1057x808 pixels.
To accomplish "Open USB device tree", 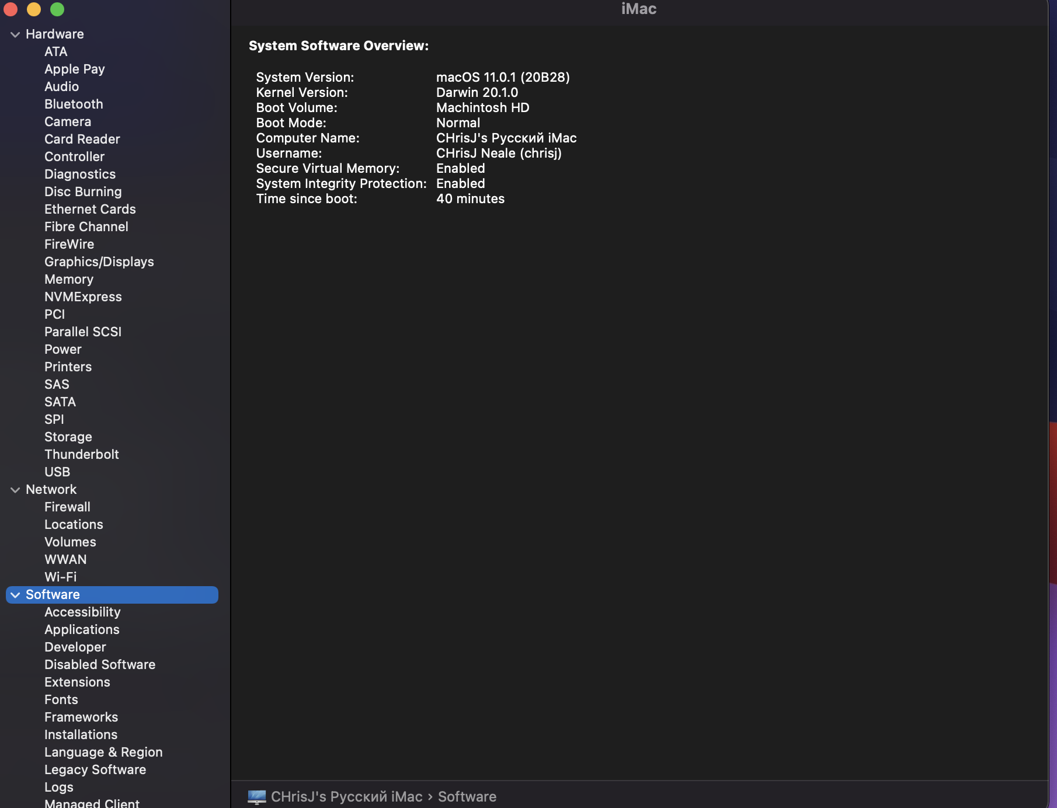I will [57, 472].
